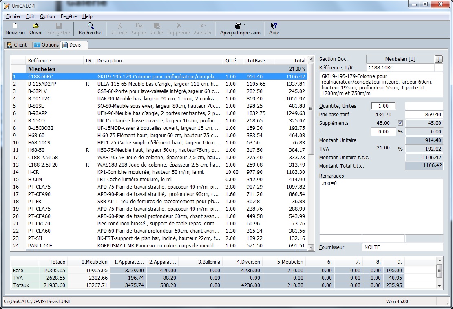Open the Fichier menu

pos(13,16)
